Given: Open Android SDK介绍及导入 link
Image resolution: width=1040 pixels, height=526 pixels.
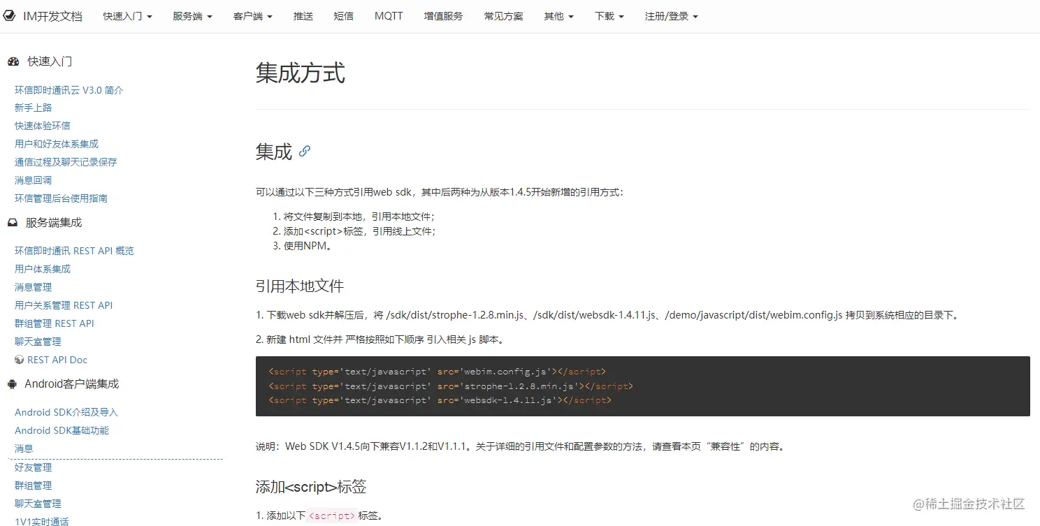Looking at the screenshot, I should point(66,412).
